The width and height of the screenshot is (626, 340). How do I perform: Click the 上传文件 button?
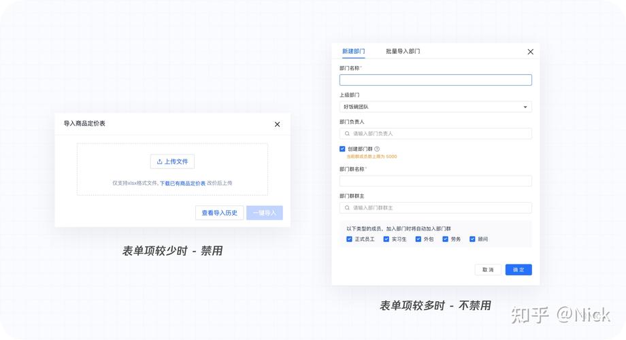tap(172, 162)
